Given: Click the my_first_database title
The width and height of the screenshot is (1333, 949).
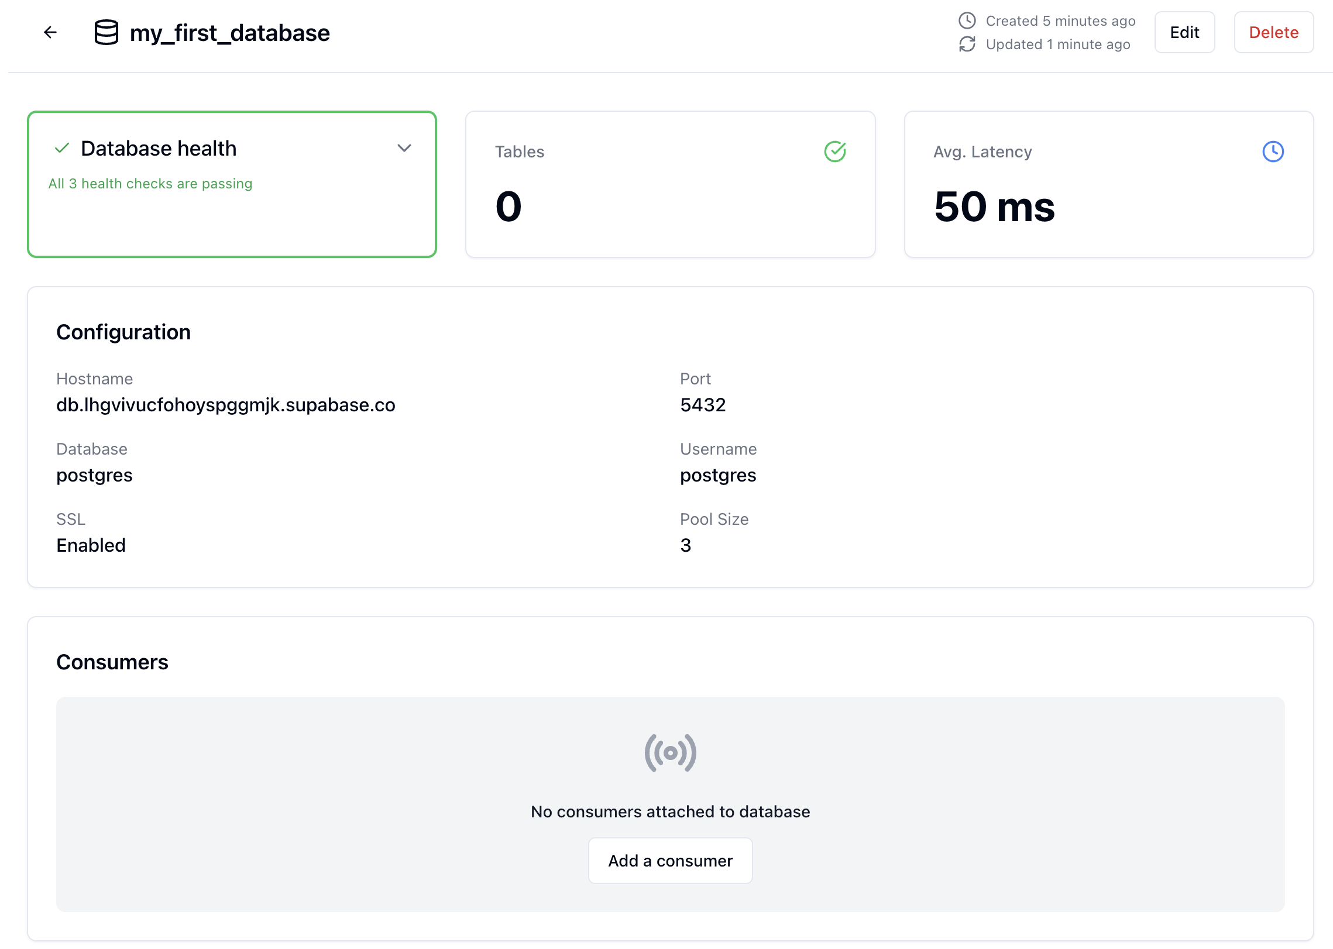Looking at the screenshot, I should pyautogui.click(x=230, y=33).
